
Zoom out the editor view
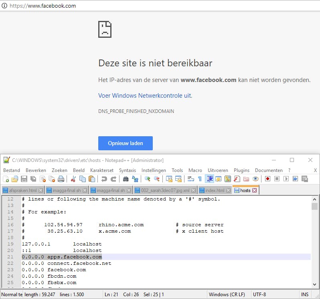[157, 179]
